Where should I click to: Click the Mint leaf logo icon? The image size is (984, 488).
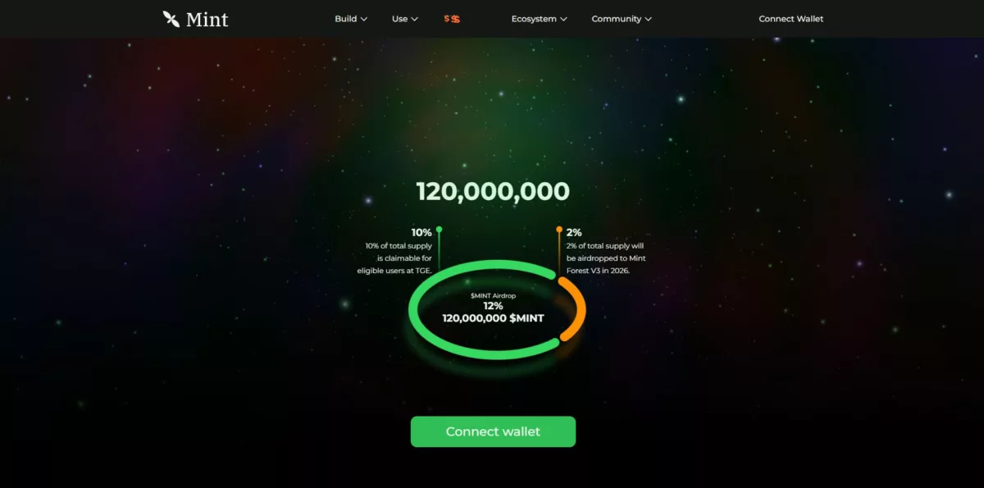pyautogui.click(x=171, y=19)
